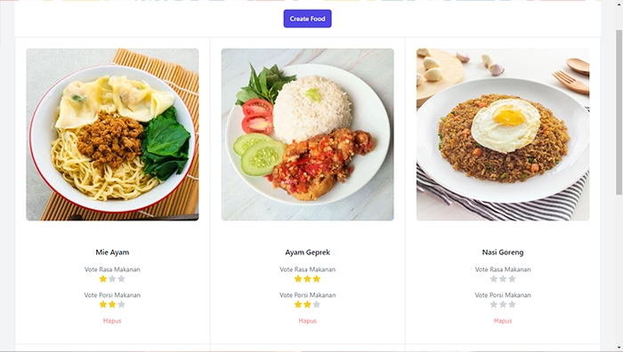The image size is (623, 352).
Task: Click second portion star for Mie Ayam
Action: (x=112, y=304)
